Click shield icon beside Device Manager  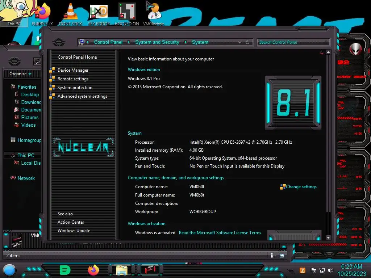coord(52,70)
